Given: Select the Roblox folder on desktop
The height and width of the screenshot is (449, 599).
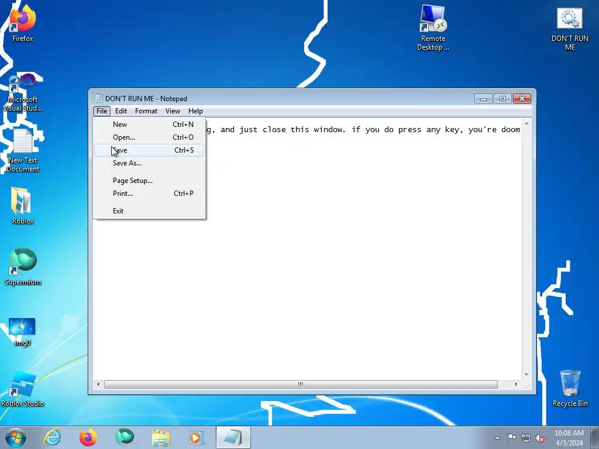Looking at the screenshot, I should tap(23, 205).
